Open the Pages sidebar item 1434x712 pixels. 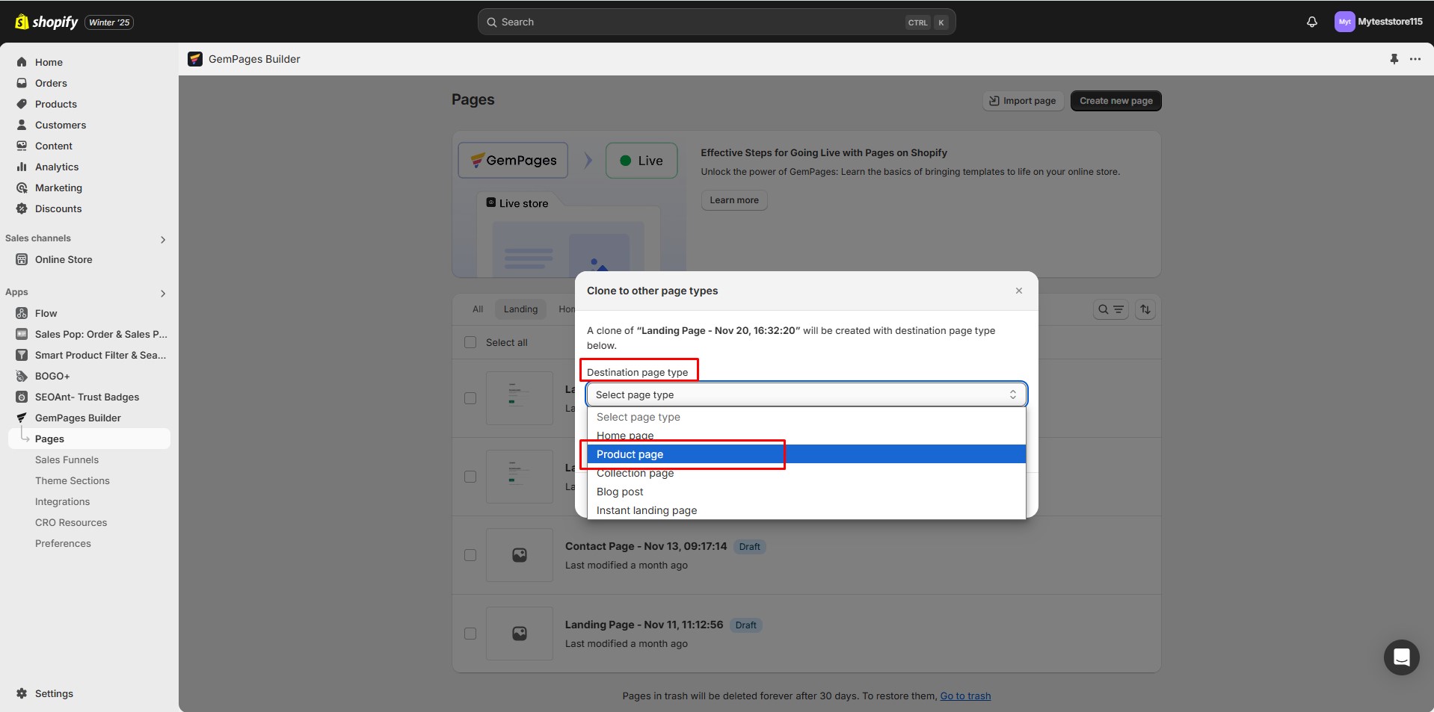click(90, 439)
